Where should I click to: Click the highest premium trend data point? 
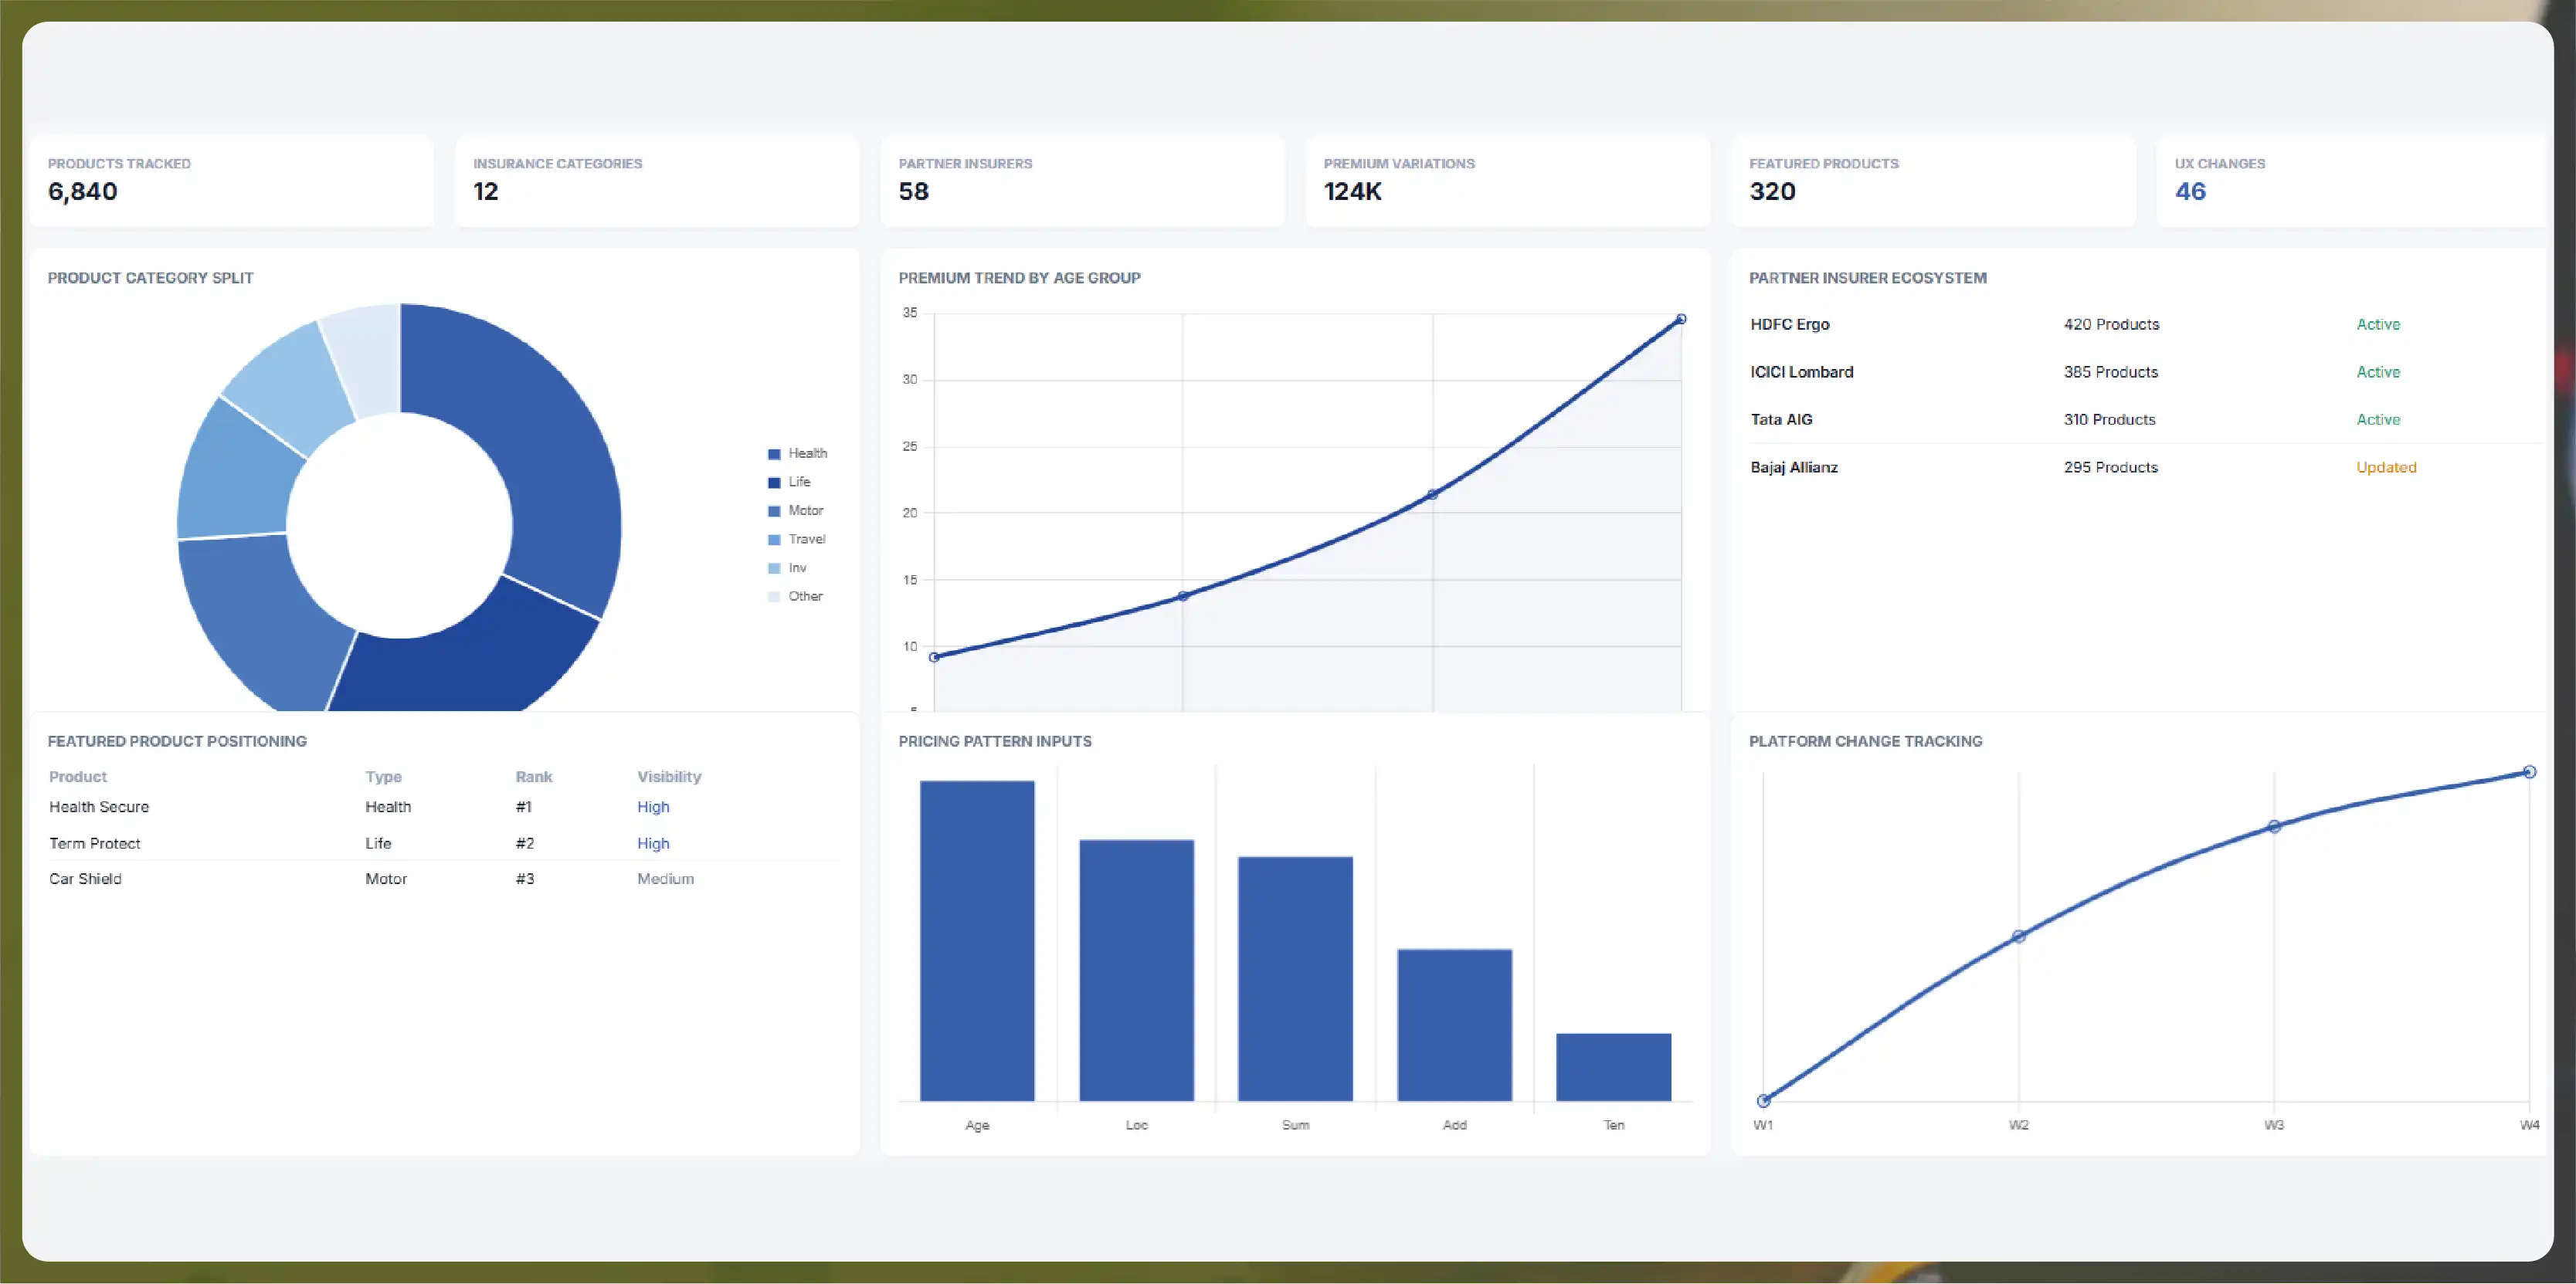(x=1681, y=320)
